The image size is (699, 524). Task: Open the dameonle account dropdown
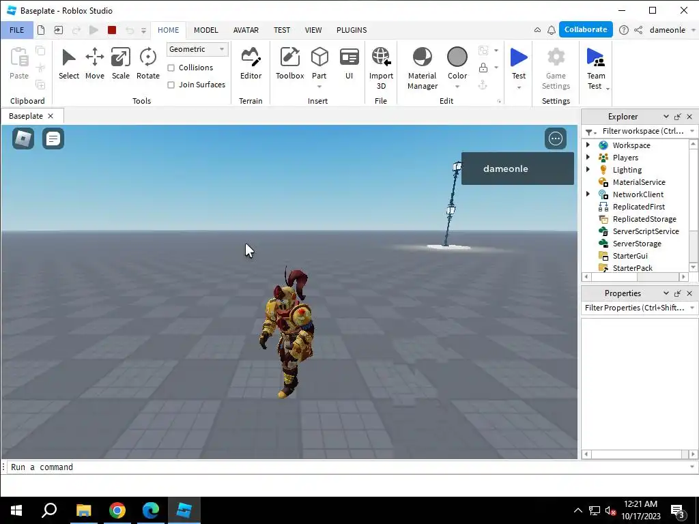pyautogui.click(x=694, y=30)
